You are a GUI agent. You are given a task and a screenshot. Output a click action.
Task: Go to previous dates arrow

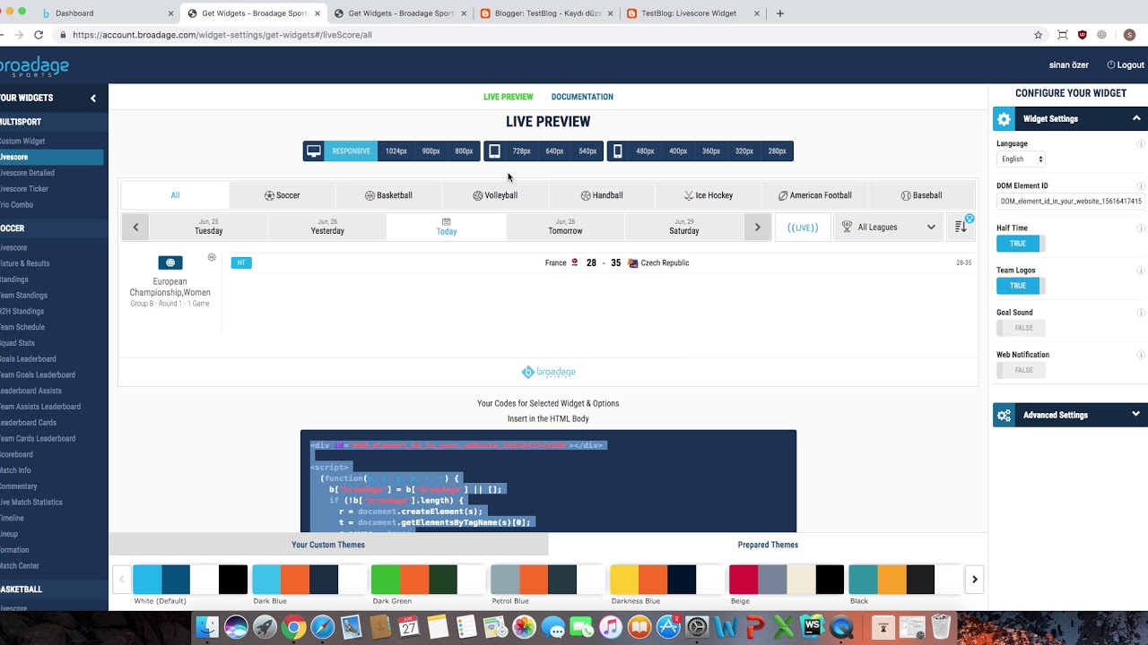tap(135, 227)
